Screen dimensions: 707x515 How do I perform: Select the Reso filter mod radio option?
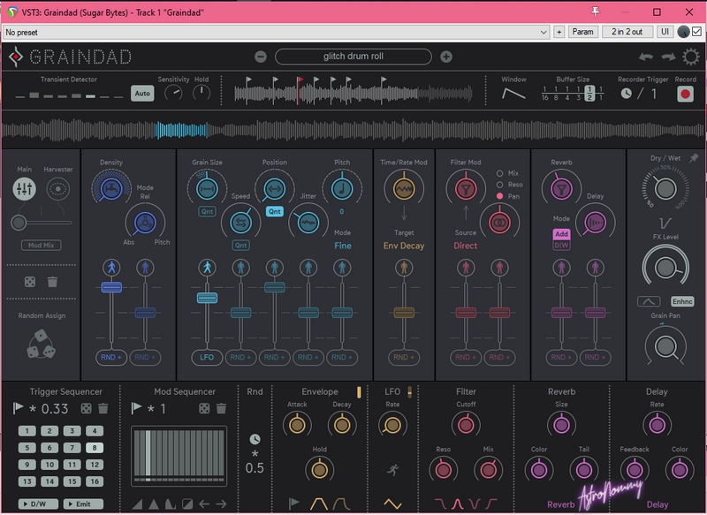[x=499, y=185]
